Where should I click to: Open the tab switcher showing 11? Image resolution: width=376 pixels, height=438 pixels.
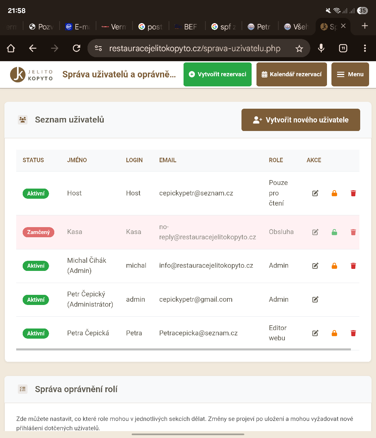(343, 48)
